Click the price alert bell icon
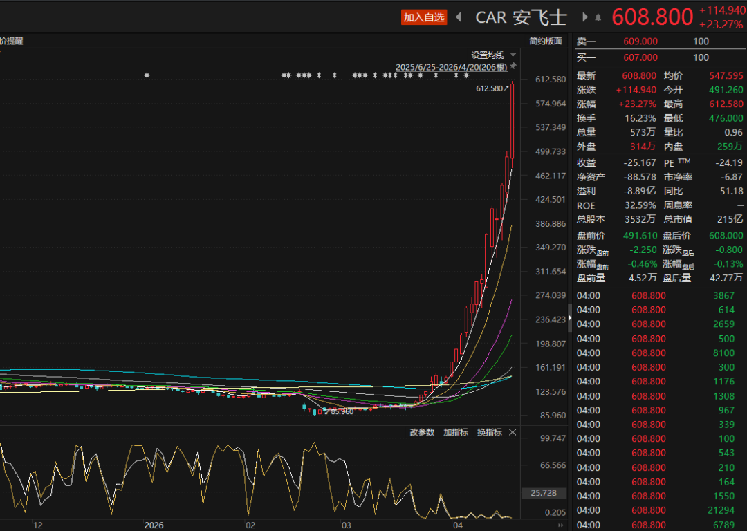This screenshot has width=747, height=531. click(599, 17)
